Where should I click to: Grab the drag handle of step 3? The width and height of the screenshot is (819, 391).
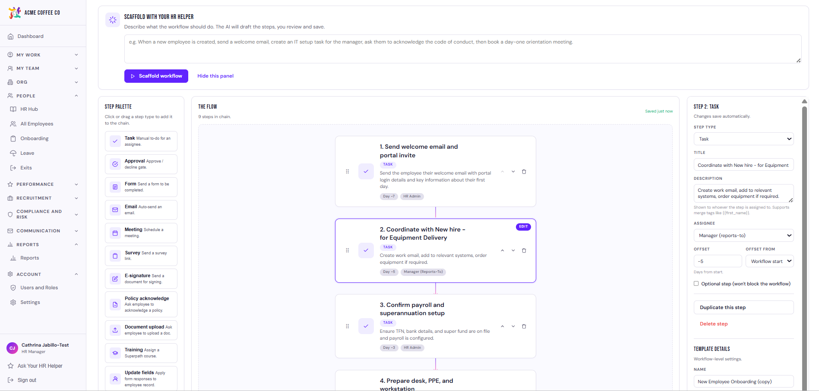[x=348, y=326]
